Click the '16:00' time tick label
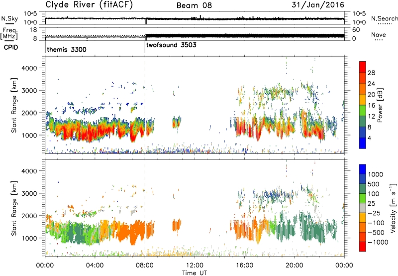The height and width of the screenshot is (276, 398). tap(244, 265)
